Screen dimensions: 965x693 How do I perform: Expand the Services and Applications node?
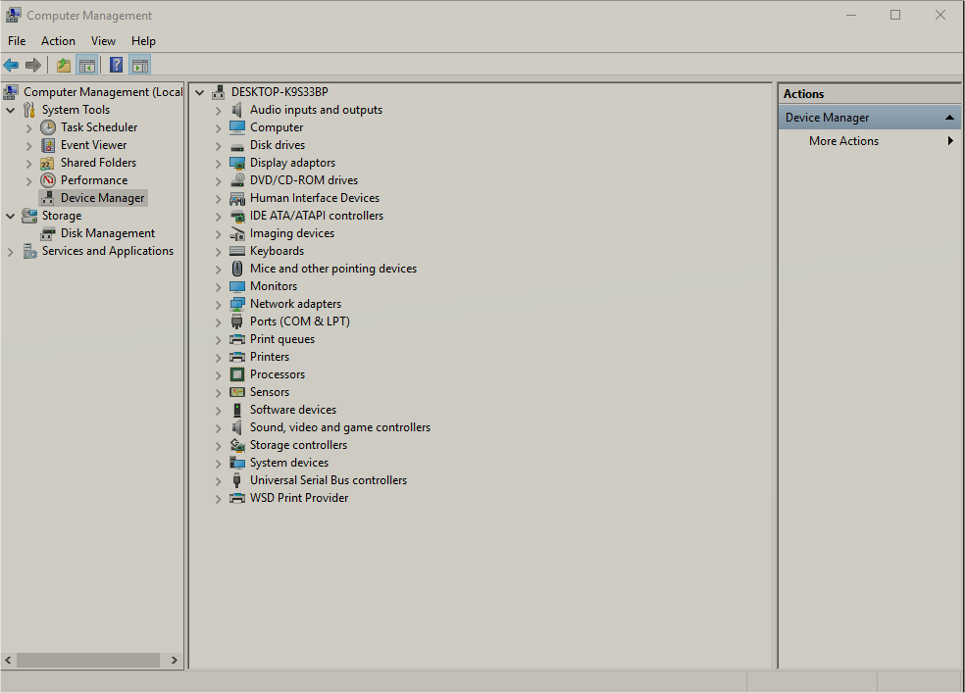[11, 252]
